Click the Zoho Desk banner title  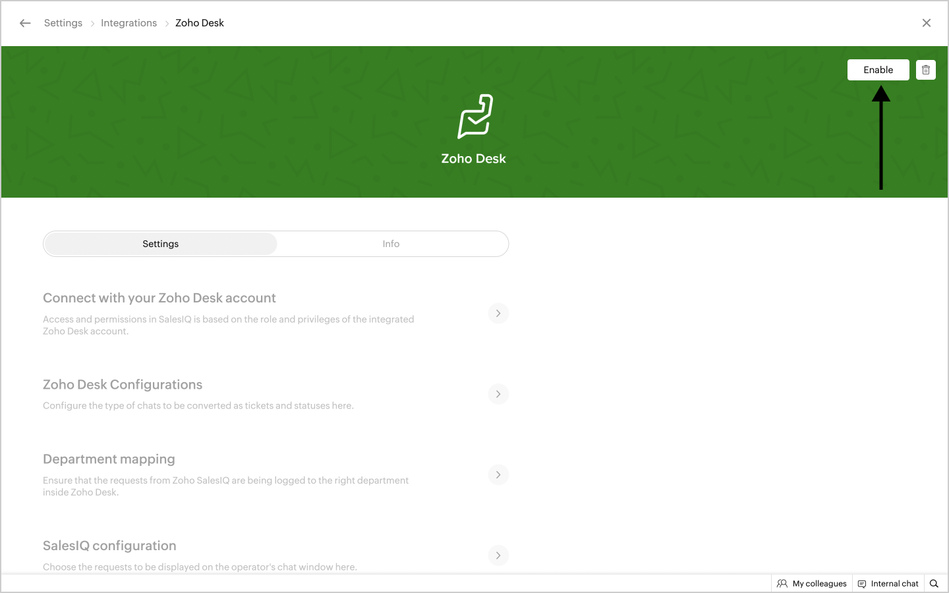pos(474,159)
